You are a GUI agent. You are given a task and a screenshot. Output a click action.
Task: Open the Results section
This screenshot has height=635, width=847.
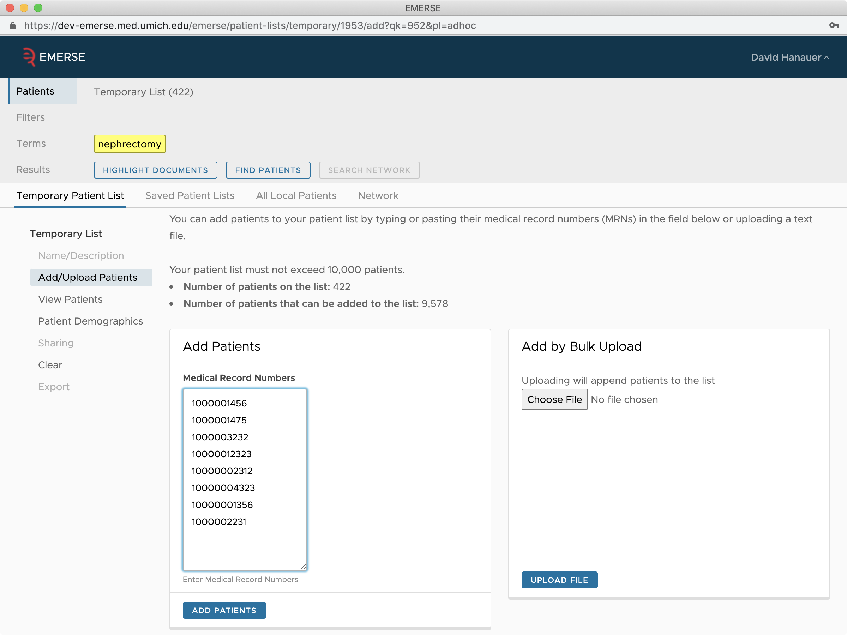pos(33,169)
